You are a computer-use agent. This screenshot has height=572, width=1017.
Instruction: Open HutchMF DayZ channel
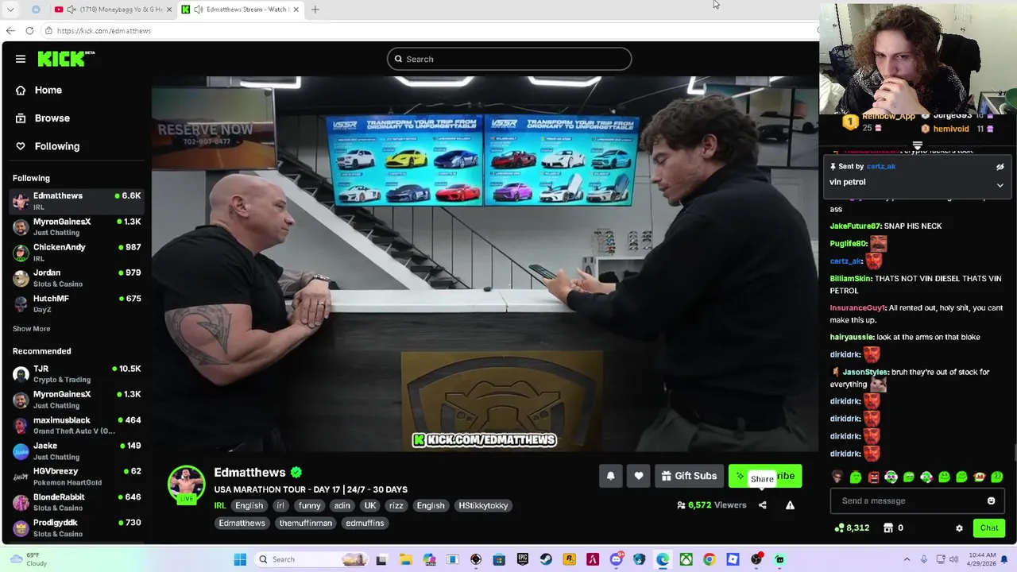[x=76, y=303]
